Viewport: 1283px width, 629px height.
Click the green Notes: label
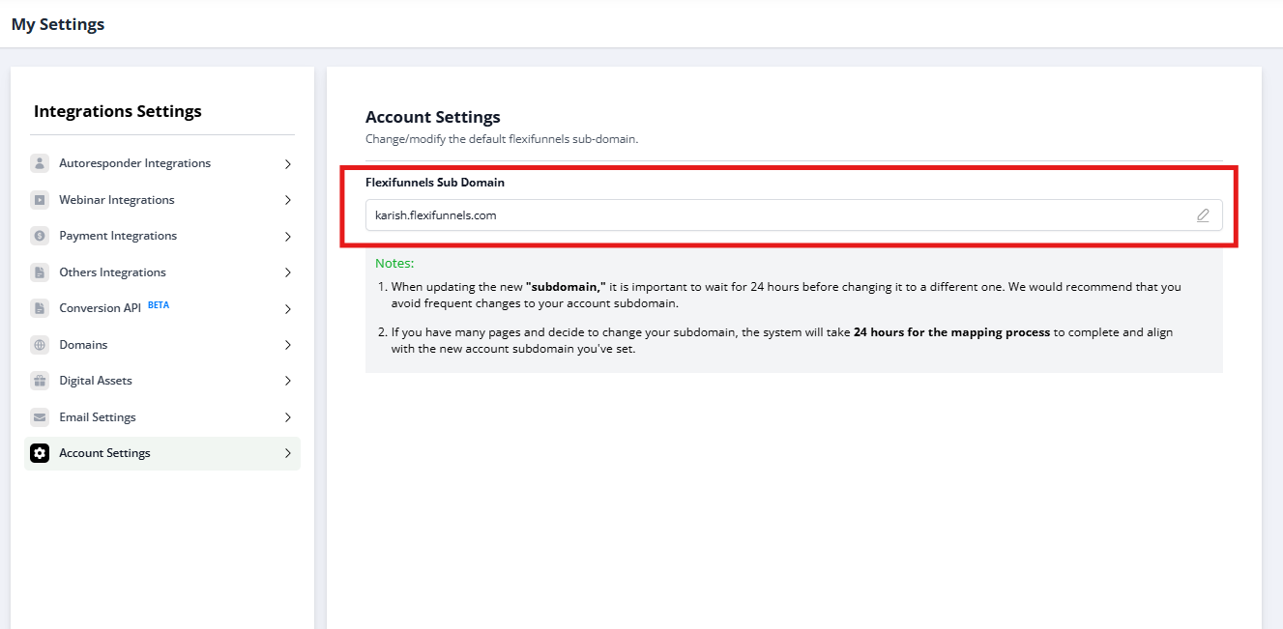tap(394, 263)
